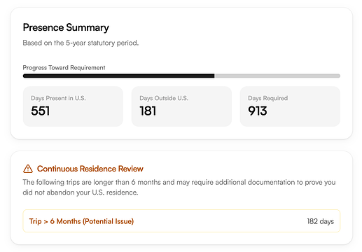The image size is (362, 252).
Task: Click the filled part of the progress bar
Action: (118, 76)
